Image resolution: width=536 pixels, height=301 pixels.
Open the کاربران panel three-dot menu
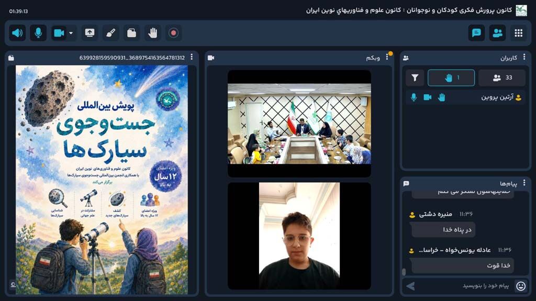point(524,57)
